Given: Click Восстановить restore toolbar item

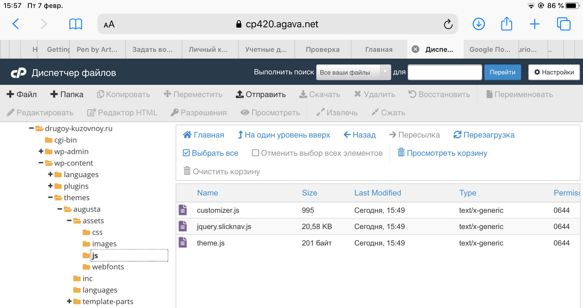Looking at the screenshot, I should tap(439, 94).
